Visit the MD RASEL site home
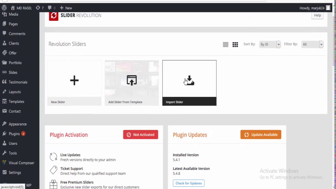 click(x=21, y=8)
